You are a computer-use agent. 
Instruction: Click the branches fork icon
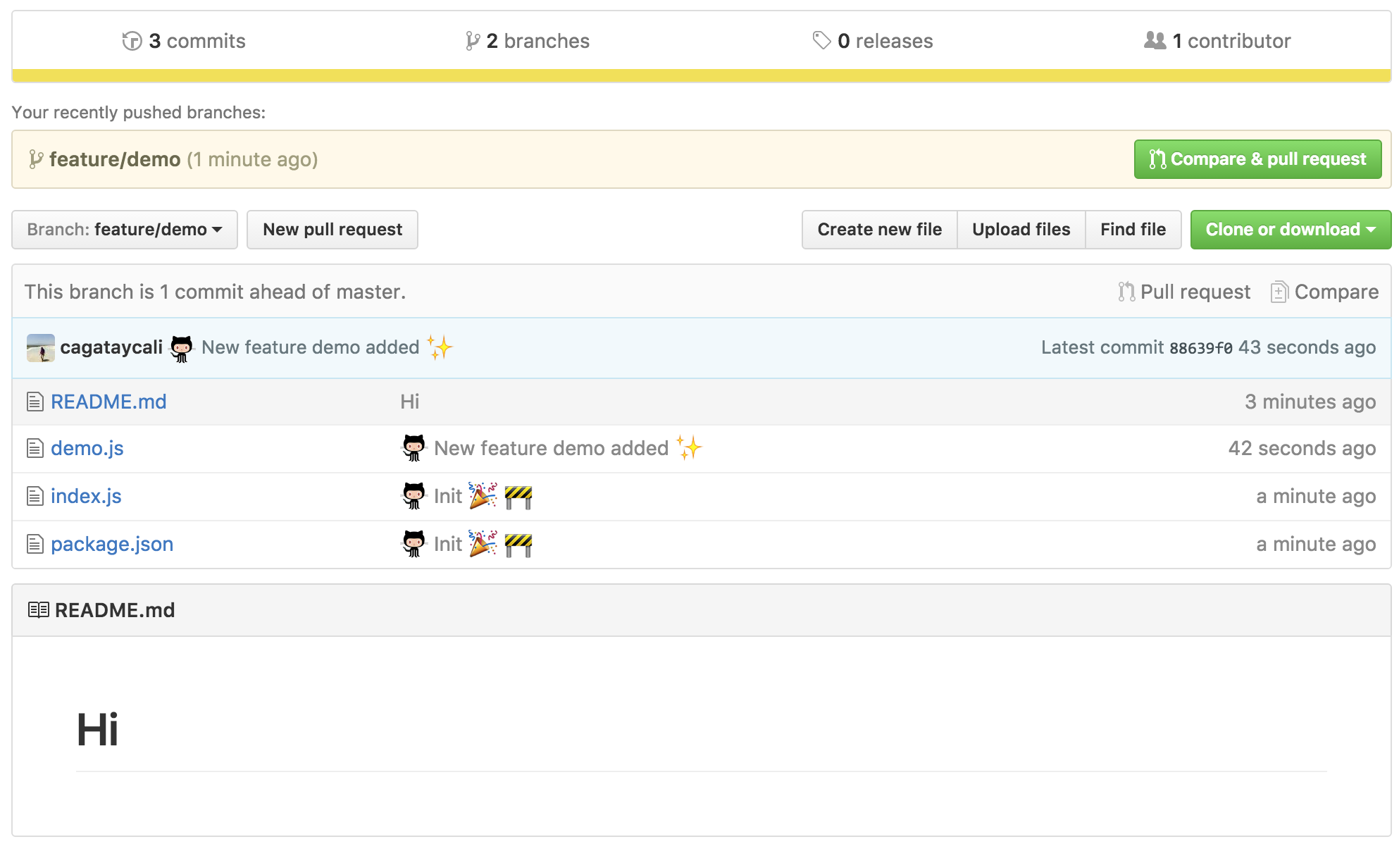473,41
